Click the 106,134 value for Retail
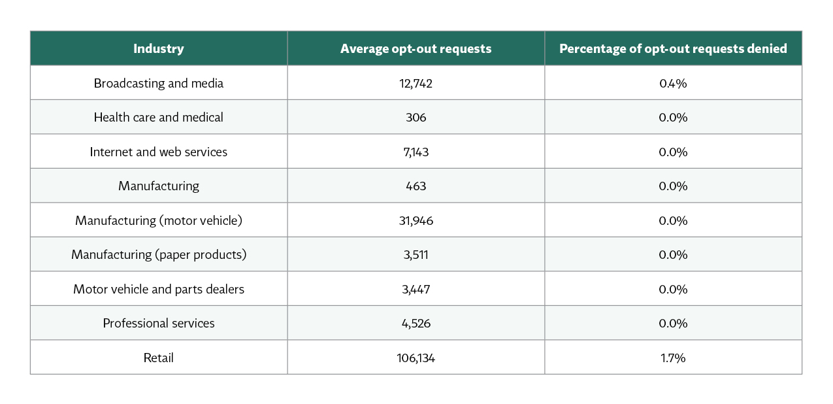 (416, 358)
